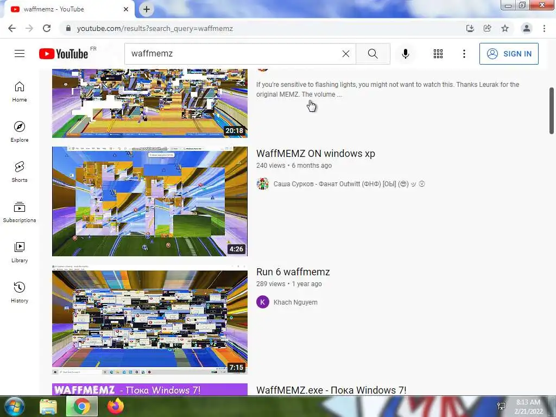
Task: Click the Khach Nguyem purple K avatar
Action: pos(263,302)
